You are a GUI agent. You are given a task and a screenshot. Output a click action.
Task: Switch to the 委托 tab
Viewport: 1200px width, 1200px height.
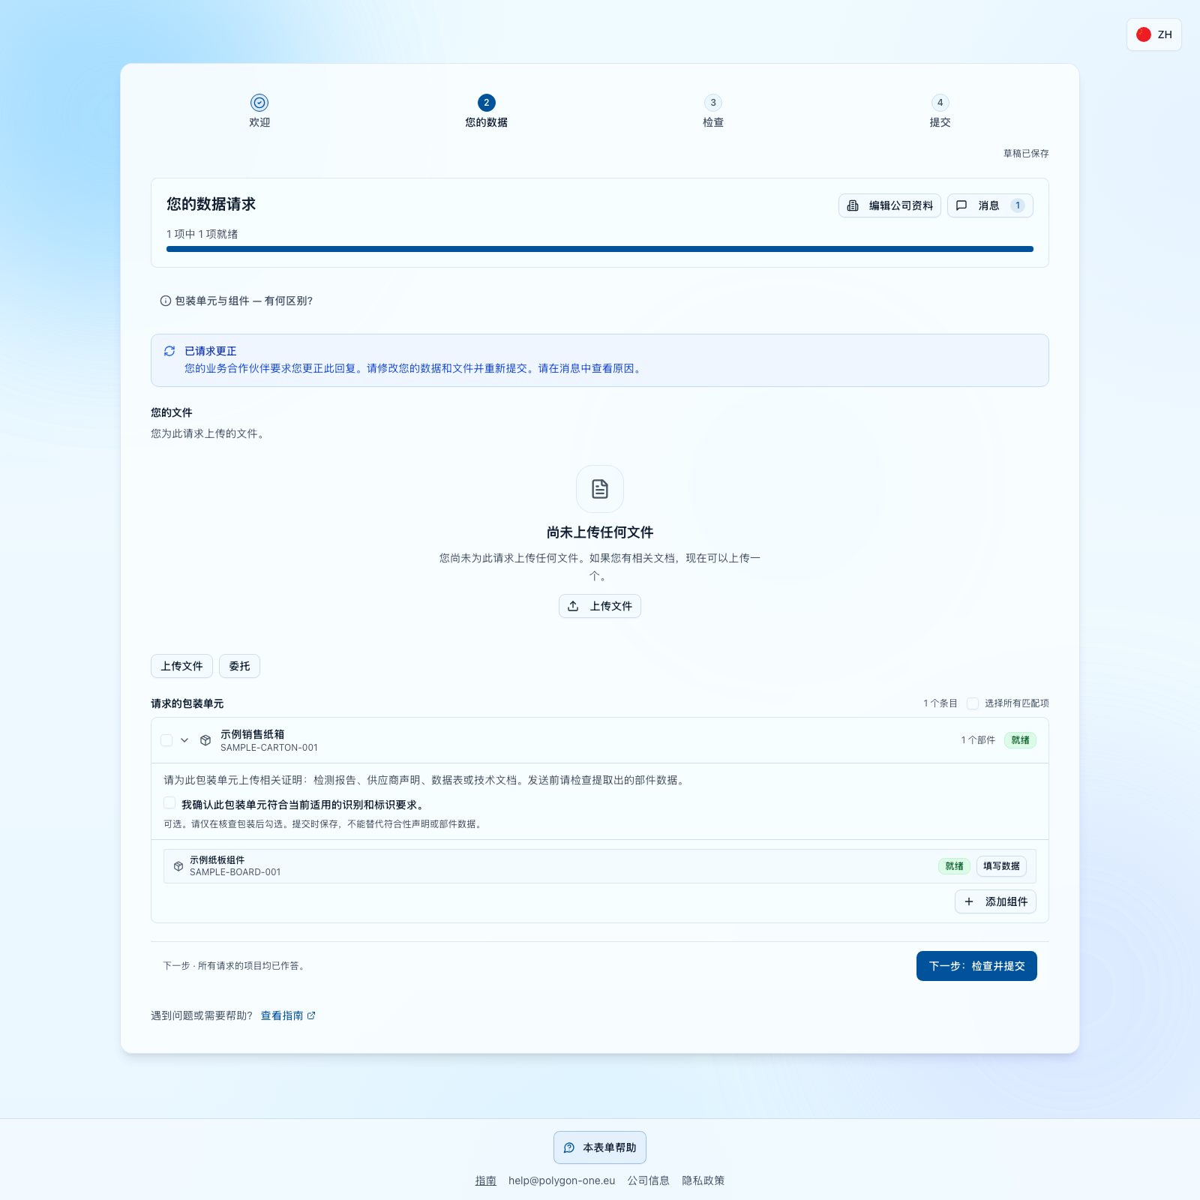point(239,666)
